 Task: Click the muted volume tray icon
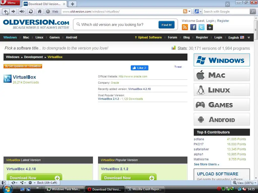[x=244, y=189]
